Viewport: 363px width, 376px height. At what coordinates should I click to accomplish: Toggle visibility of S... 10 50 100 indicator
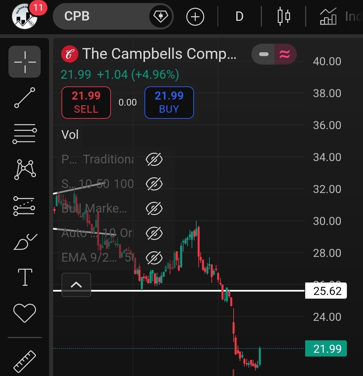point(154,184)
